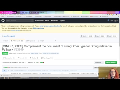
Task: Open Explore in the top navigation
Action: tap(62, 20)
